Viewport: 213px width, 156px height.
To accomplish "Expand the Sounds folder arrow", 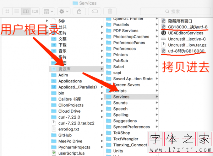I will tap(157, 103).
